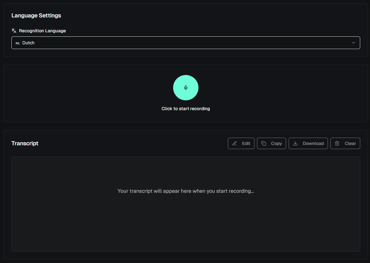Click the trash icon on the Clear button
This screenshot has width=370, height=263.
[337, 143]
